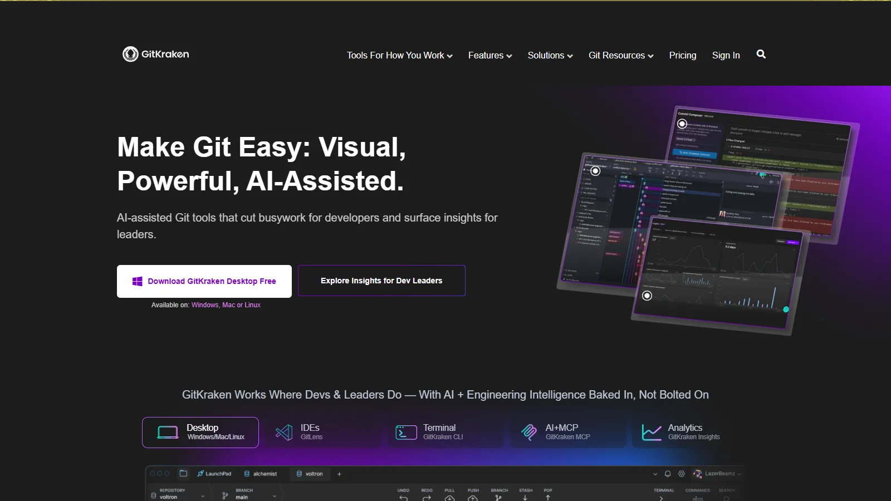Image resolution: width=891 pixels, height=501 pixels.
Task: Click the GitKraken logo
Action: (155, 54)
